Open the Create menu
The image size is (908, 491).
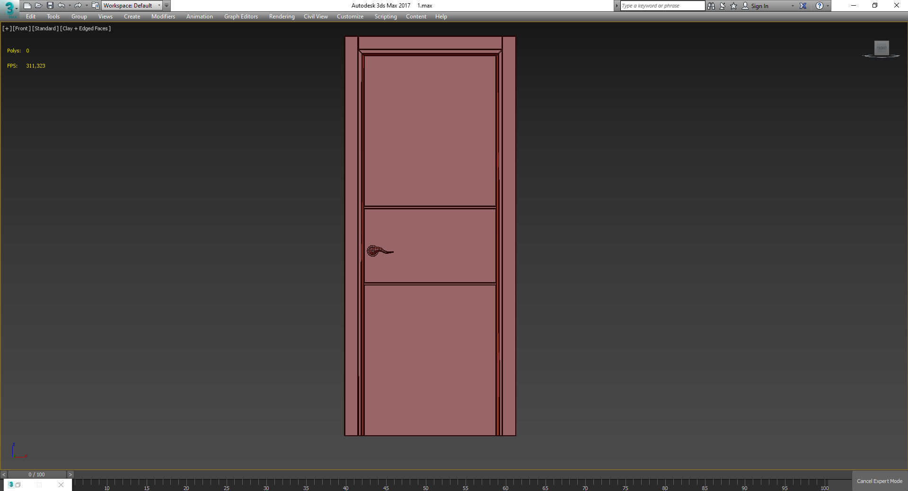point(132,17)
